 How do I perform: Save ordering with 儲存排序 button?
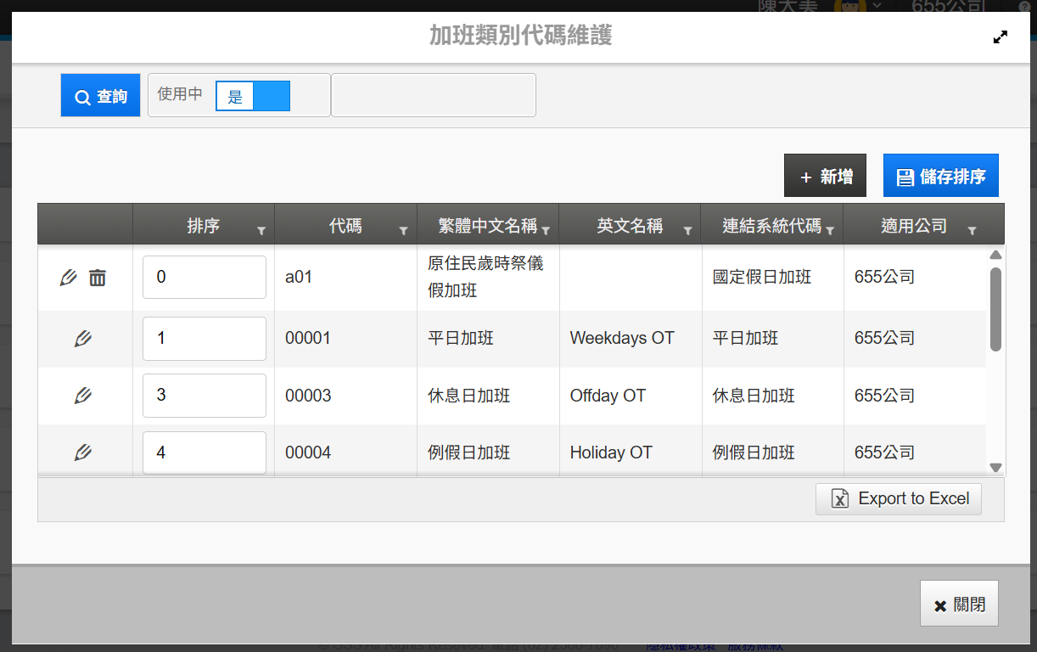point(940,176)
